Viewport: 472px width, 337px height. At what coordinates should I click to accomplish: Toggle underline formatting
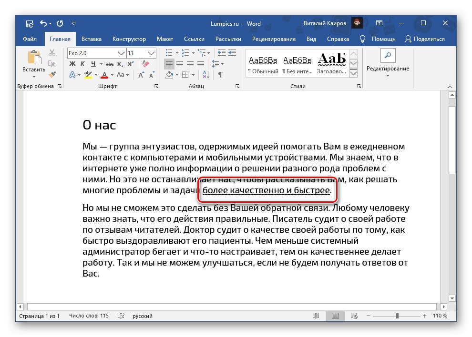93,63
